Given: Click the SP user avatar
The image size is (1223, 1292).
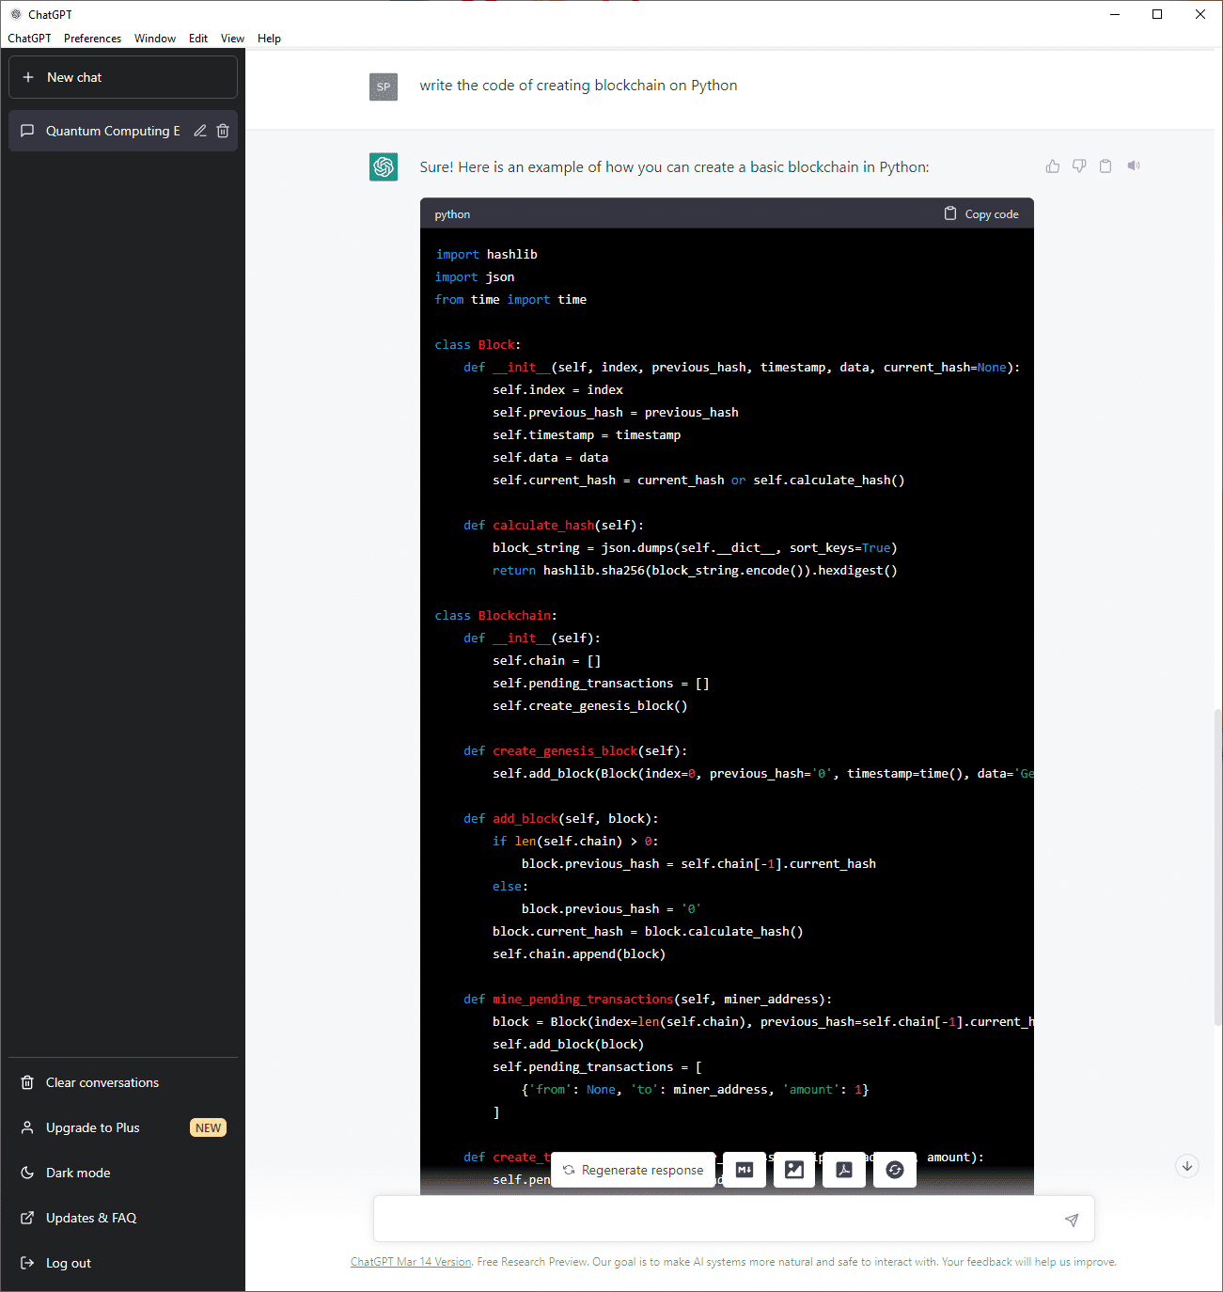Looking at the screenshot, I should point(384,87).
